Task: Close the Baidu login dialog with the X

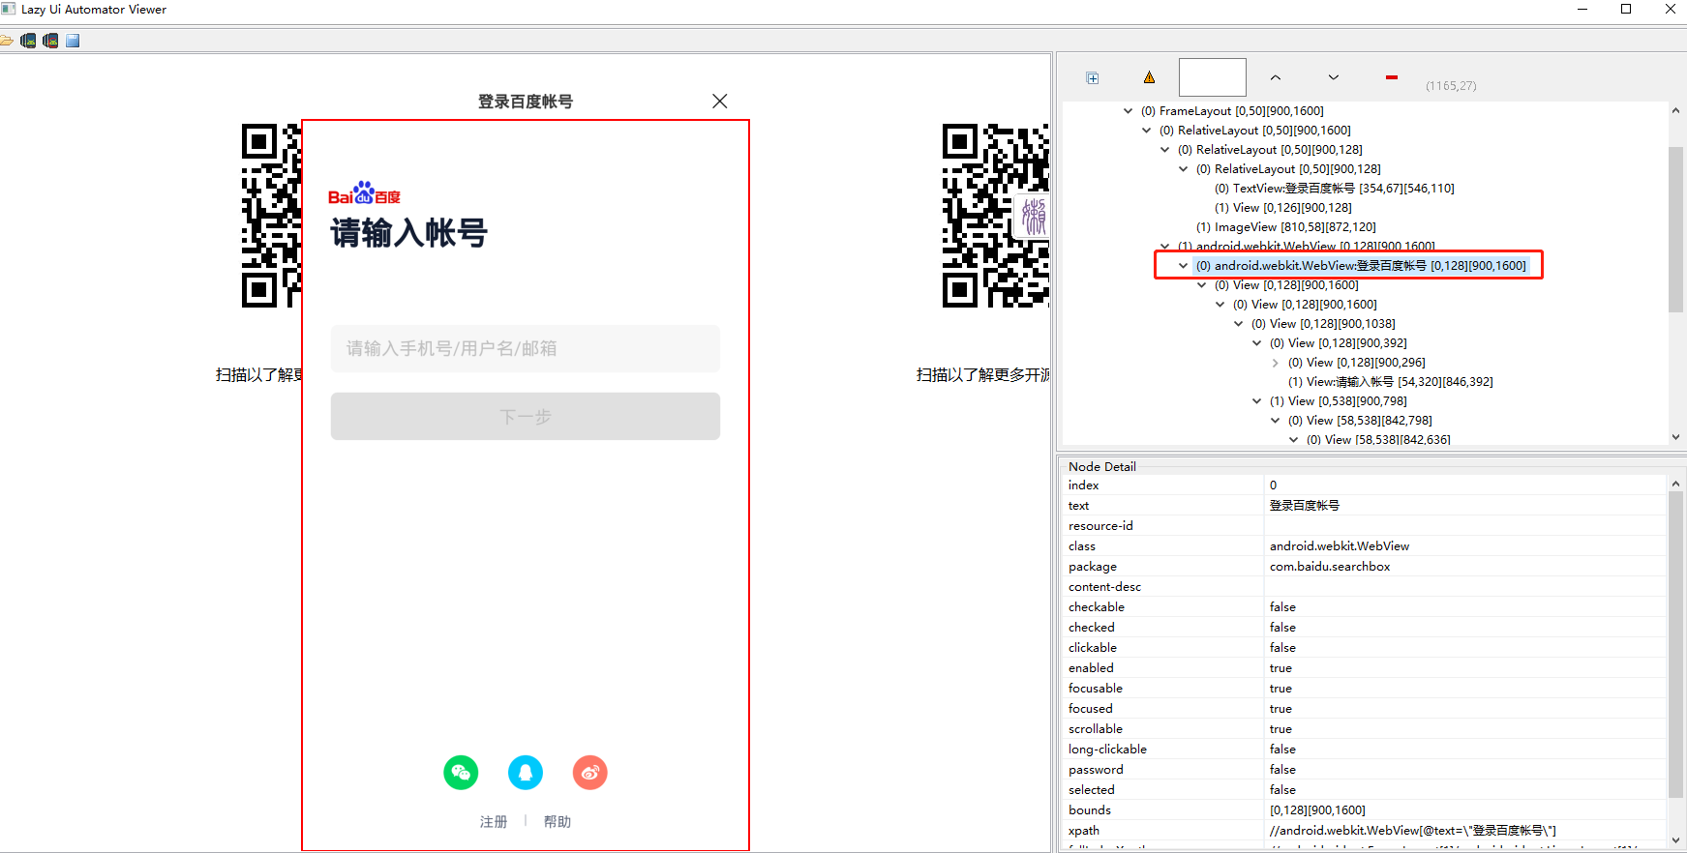Action: click(720, 102)
